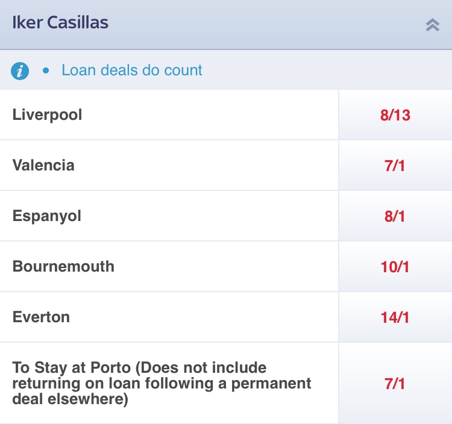Click the empty area right of 'Loan deals do count'

tap(325, 70)
